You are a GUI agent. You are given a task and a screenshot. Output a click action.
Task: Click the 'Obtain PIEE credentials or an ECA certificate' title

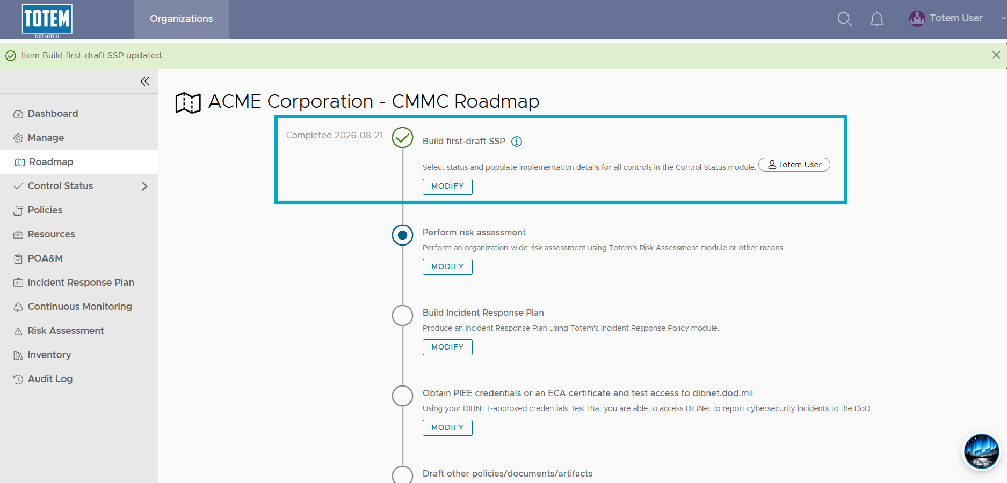[x=588, y=393]
